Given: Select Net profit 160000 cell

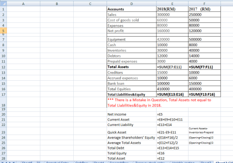Looking at the screenshot, I should tap(172, 31).
